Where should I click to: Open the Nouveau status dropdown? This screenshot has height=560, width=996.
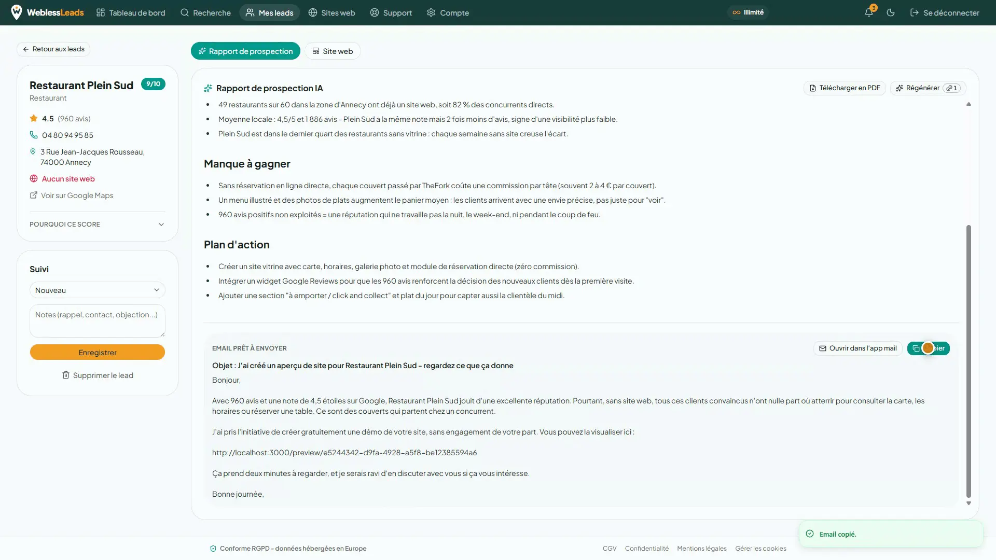coord(98,290)
